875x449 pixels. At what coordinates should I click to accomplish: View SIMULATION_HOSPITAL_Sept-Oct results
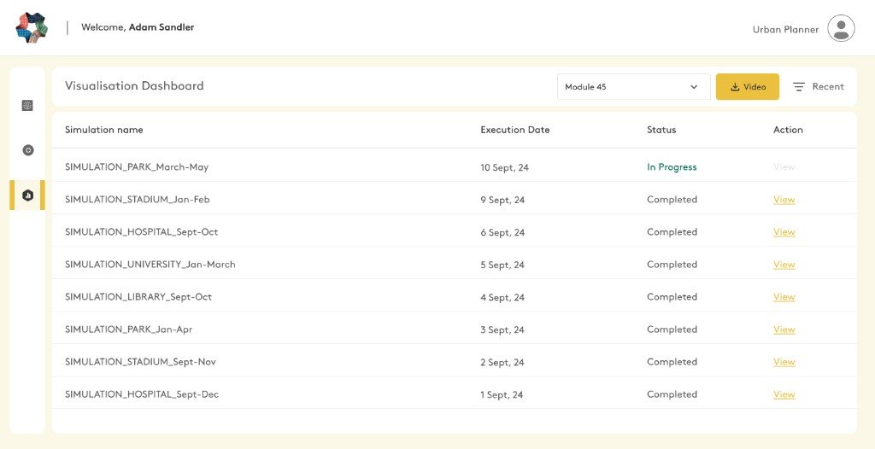[x=784, y=232]
